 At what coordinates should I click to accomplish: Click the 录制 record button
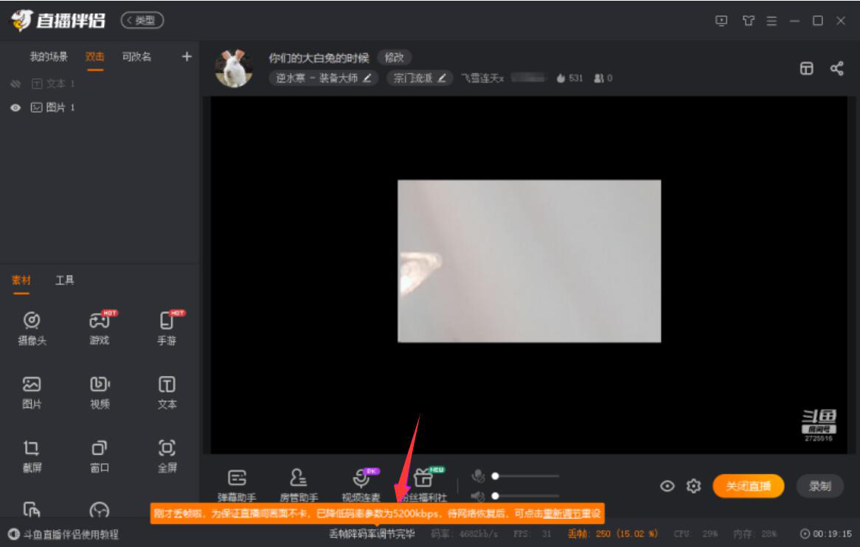(x=820, y=486)
